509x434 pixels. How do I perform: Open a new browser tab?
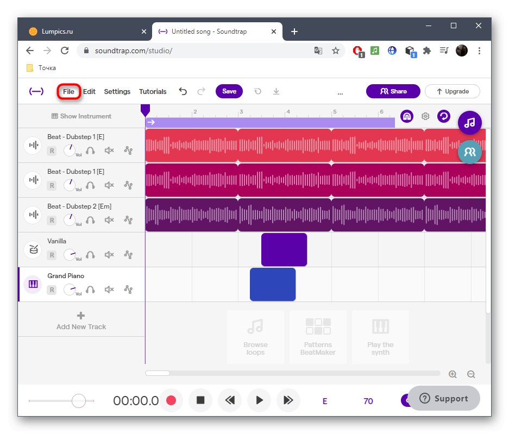(x=294, y=32)
